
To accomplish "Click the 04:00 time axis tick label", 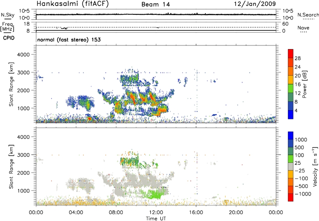I will tap(76, 213).
